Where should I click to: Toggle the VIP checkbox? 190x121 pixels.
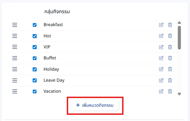[35, 47]
